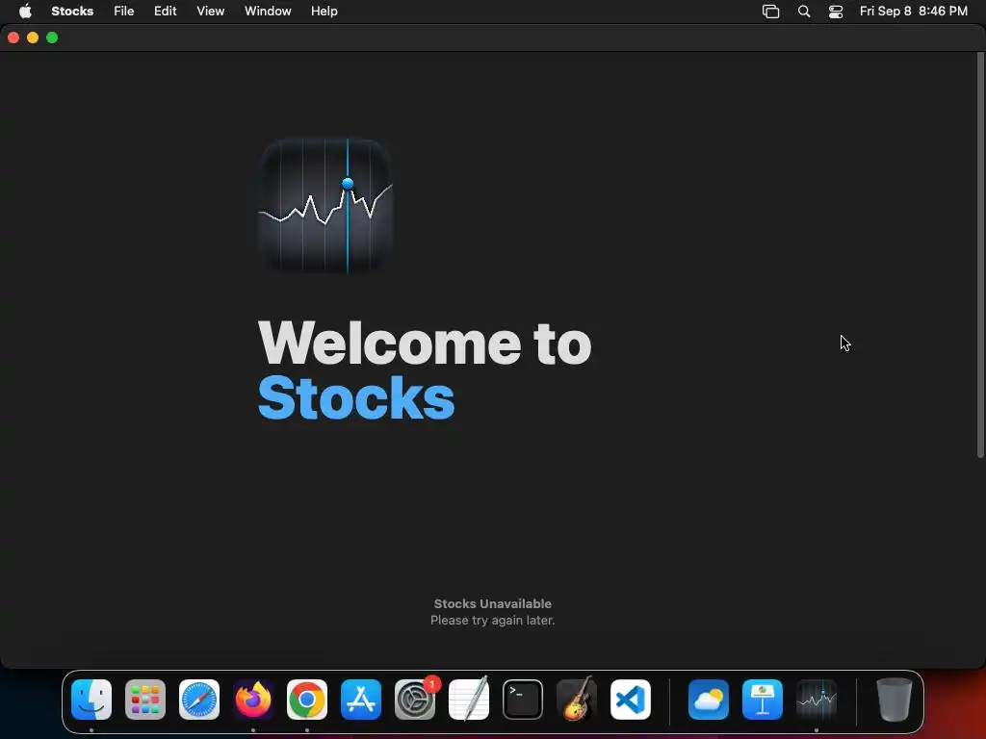Viewport: 986px width, 739px height.
Task: Open Finder from the Dock
Action: pos(91,700)
